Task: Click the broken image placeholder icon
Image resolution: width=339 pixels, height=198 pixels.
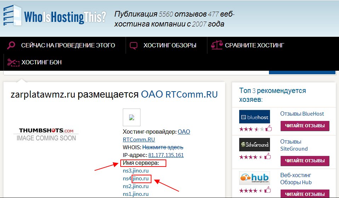Action: pos(132,117)
